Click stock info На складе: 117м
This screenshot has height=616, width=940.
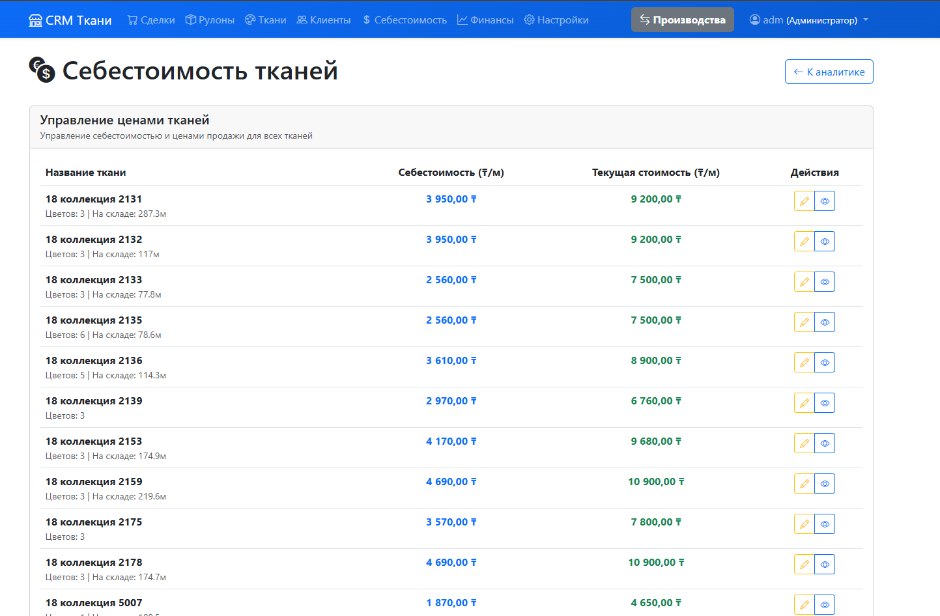[126, 255]
